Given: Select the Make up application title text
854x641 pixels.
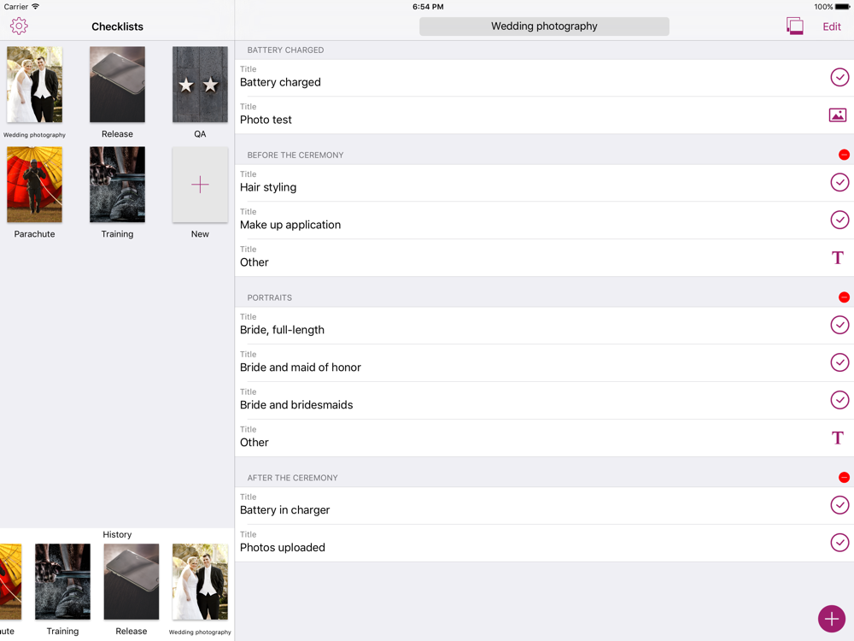Looking at the screenshot, I should point(290,225).
